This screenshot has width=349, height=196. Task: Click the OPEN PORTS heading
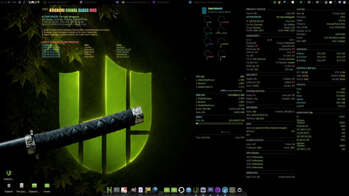click(x=304, y=113)
